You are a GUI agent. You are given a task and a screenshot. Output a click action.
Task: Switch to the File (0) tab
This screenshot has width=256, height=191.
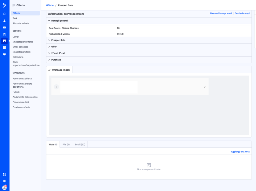66,144
